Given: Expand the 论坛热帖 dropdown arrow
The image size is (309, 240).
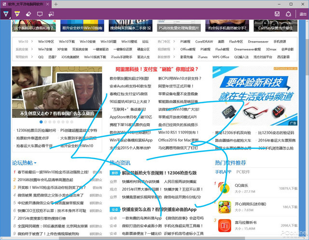Looking at the screenshot, I should pyautogui.click(x=35, y=163).
